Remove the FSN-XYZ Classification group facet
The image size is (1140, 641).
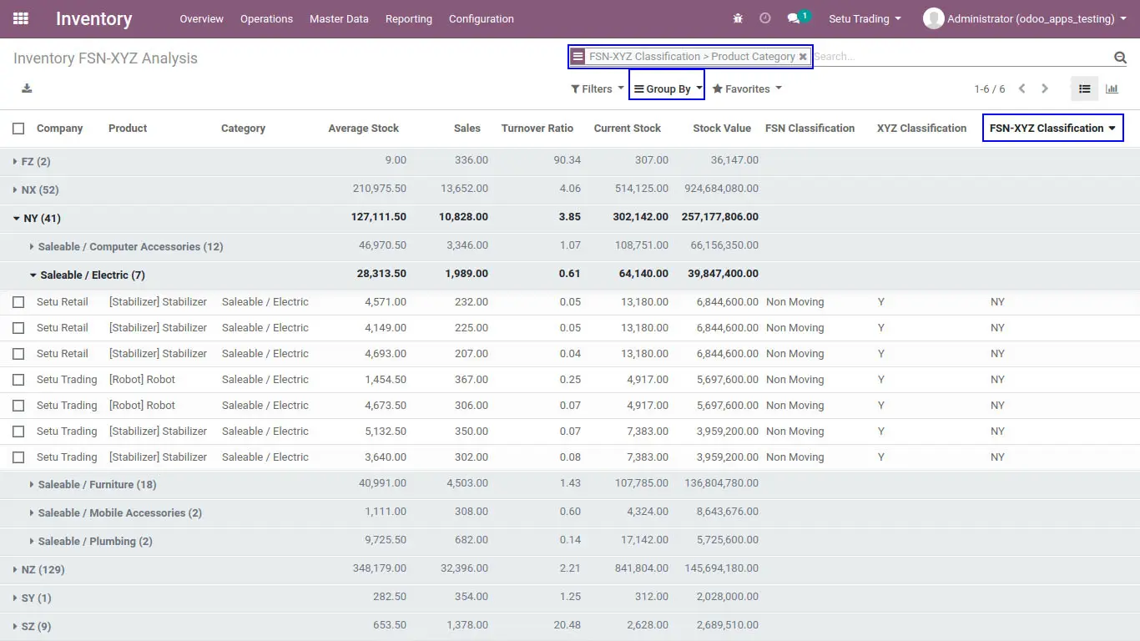click(x=803, y=57)
